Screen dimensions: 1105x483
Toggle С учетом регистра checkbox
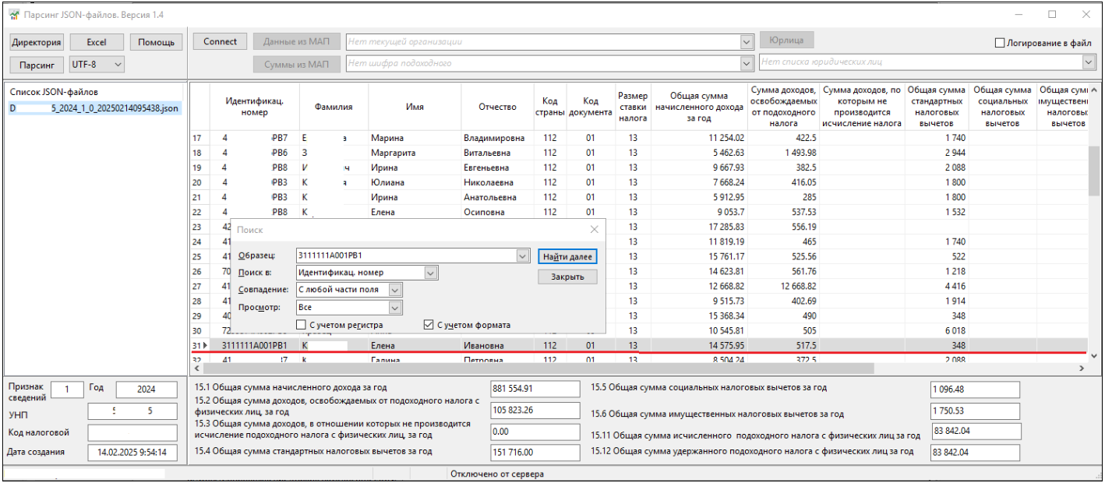301,325
